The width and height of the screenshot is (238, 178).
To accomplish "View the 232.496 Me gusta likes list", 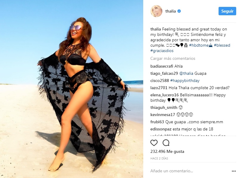I will tap(167, 152).
